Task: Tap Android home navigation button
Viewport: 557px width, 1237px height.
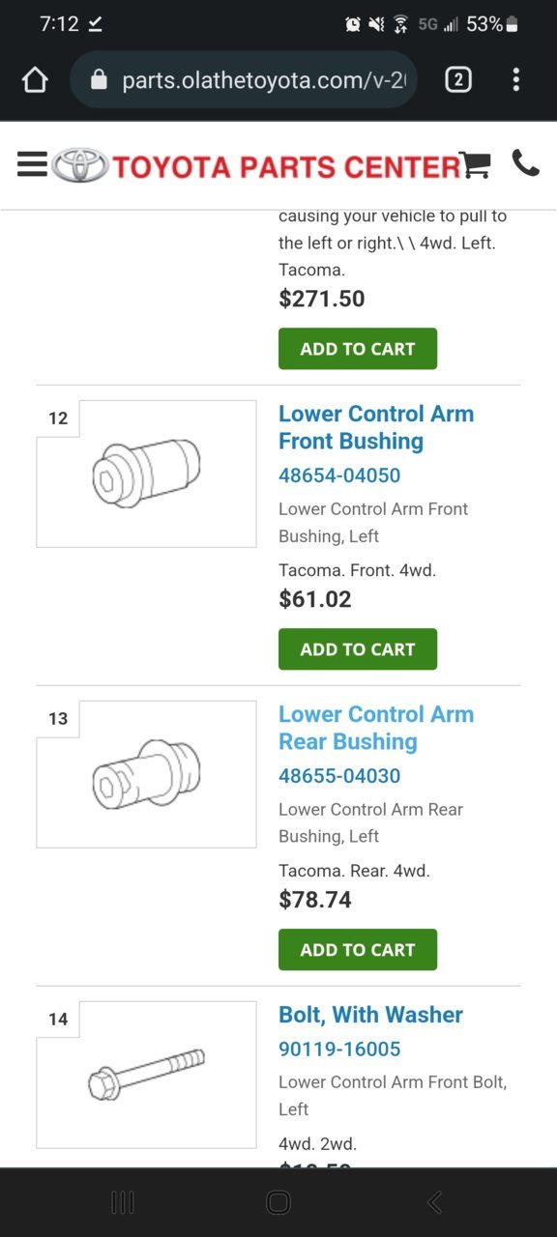Action: (x=278, y=1202)
